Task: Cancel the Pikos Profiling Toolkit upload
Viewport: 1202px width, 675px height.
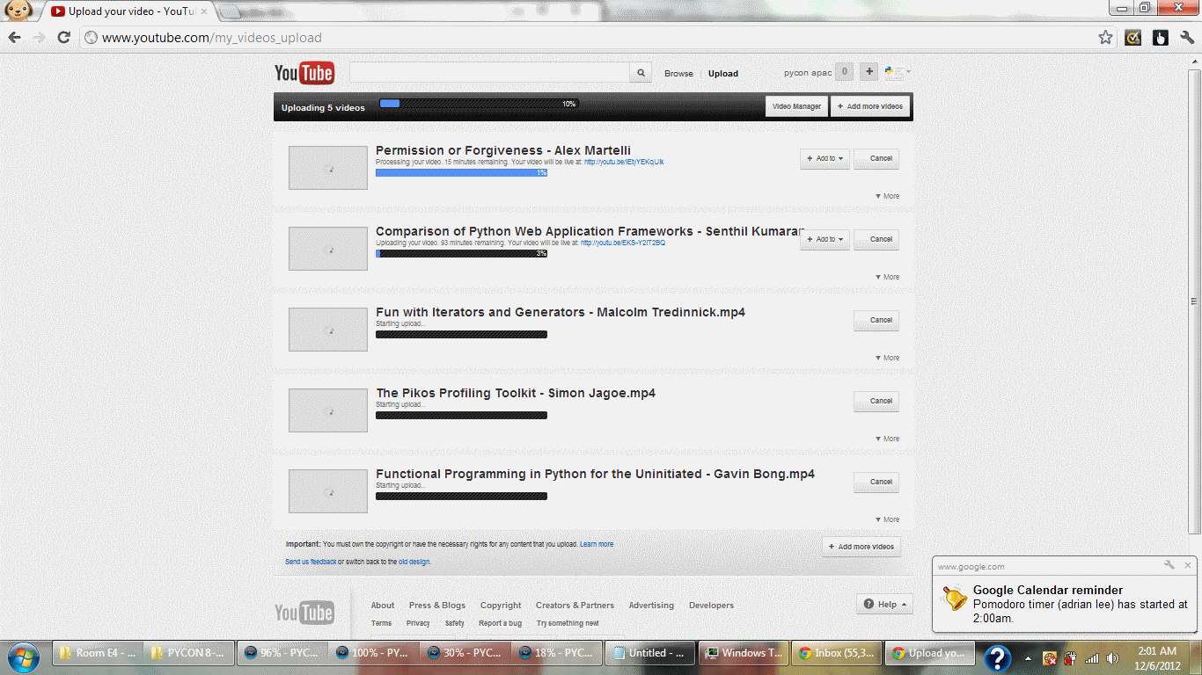Action: pyautogui.click(x=876, y=401)
